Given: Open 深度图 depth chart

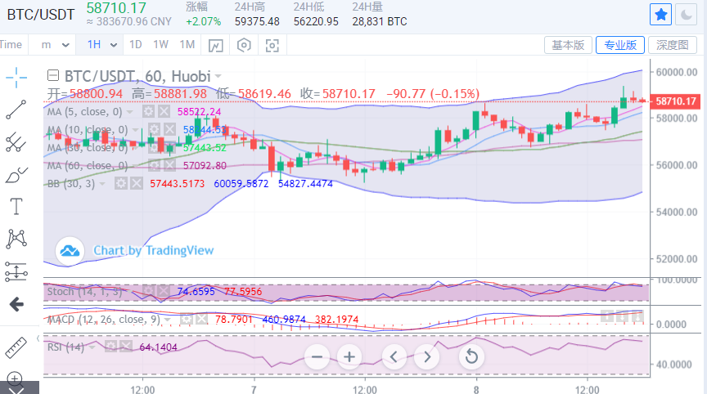Looking at the screenshot, I should click(673, 45).
